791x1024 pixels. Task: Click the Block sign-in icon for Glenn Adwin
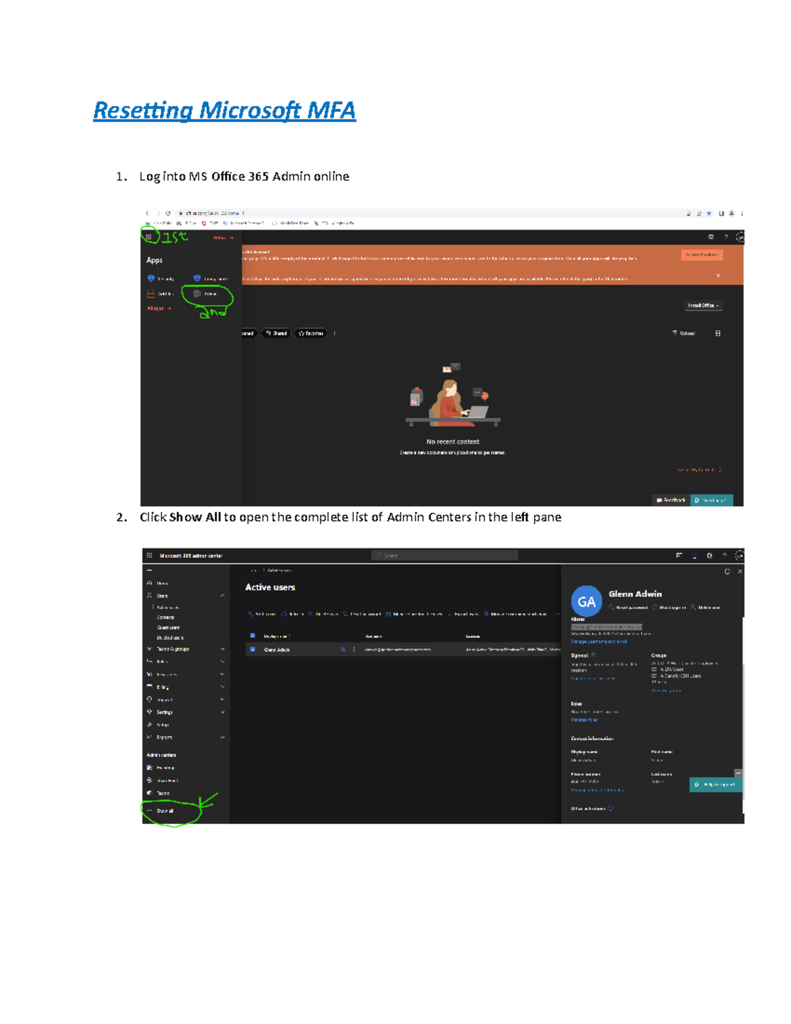tap(655, 608)
